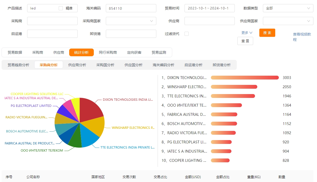The width and height of the screenshot is (317, 182).
Task: Select 海关编码分析 sub-tab
Action: [163, 65]
